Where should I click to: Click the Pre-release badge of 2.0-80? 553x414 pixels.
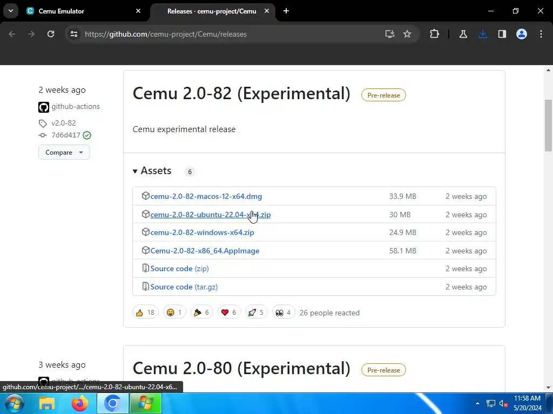383,370
